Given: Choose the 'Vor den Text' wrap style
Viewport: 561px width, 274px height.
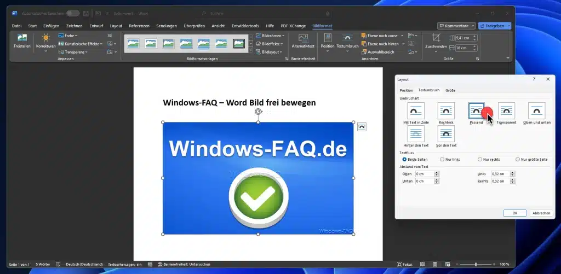Looking at the screenshot, I should coord(446,136).
